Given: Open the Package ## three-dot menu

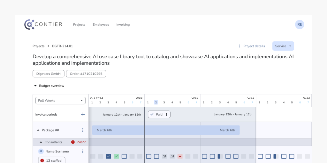Looking at the screenshot, I should click(83, 130).
